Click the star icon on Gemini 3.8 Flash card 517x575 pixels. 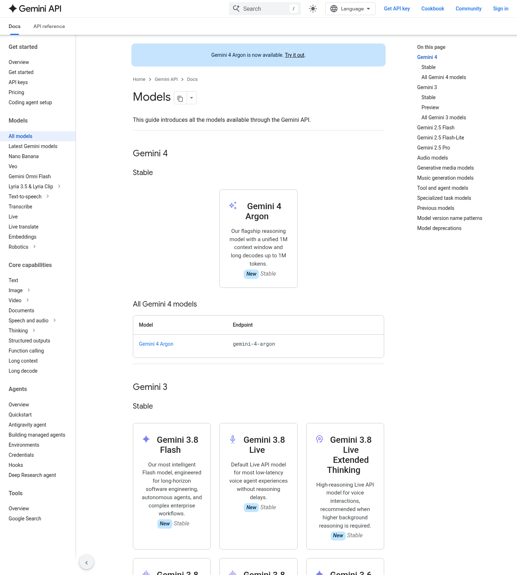pos(146,439)
